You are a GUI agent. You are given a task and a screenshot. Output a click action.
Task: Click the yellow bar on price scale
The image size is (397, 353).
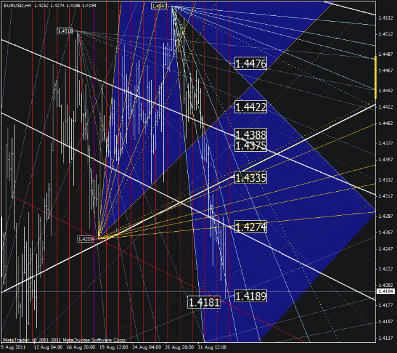pos(375,77)
